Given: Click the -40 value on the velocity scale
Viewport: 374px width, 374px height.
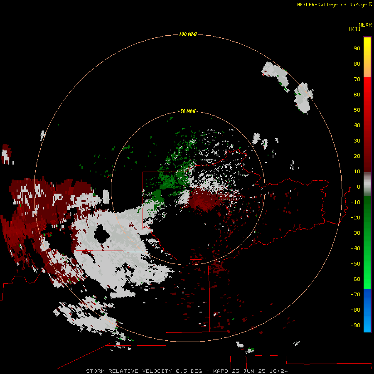Looking at the screenshot, I should coord(355,249).
